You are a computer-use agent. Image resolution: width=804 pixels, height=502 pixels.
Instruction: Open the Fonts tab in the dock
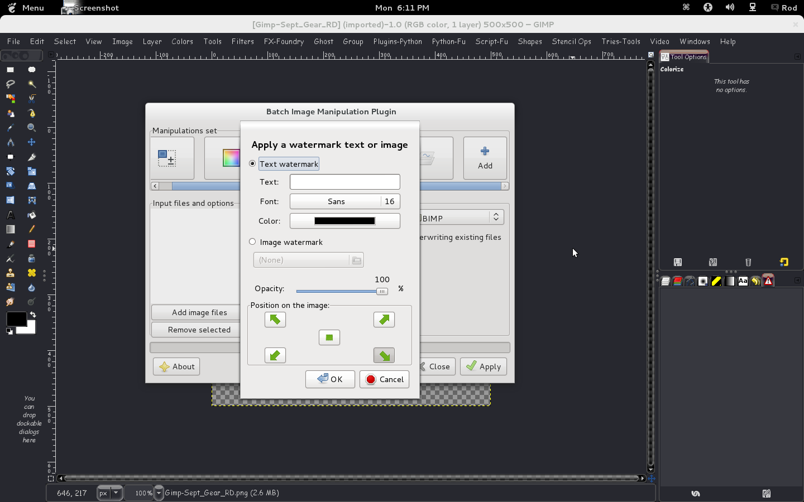coord(743,281)
